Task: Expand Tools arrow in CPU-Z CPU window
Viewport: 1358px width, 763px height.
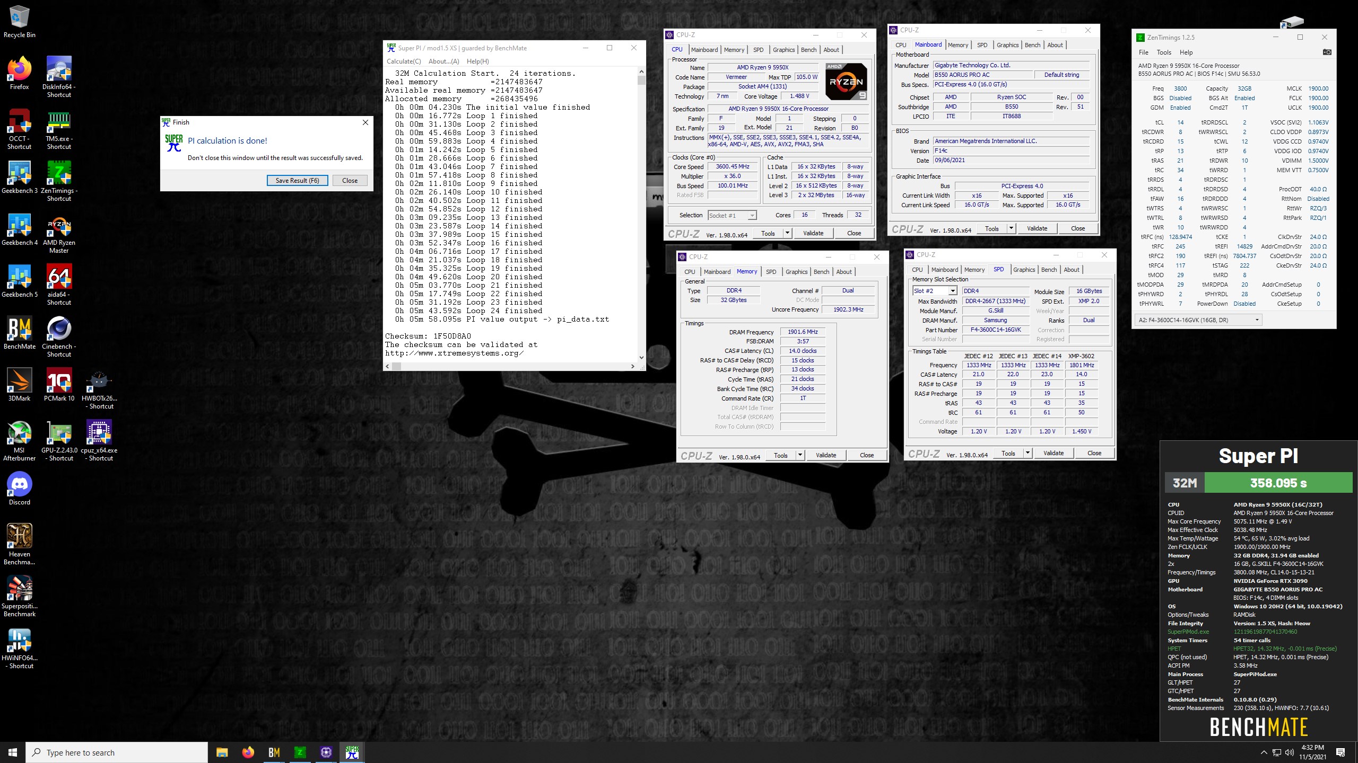Action: 787,233
